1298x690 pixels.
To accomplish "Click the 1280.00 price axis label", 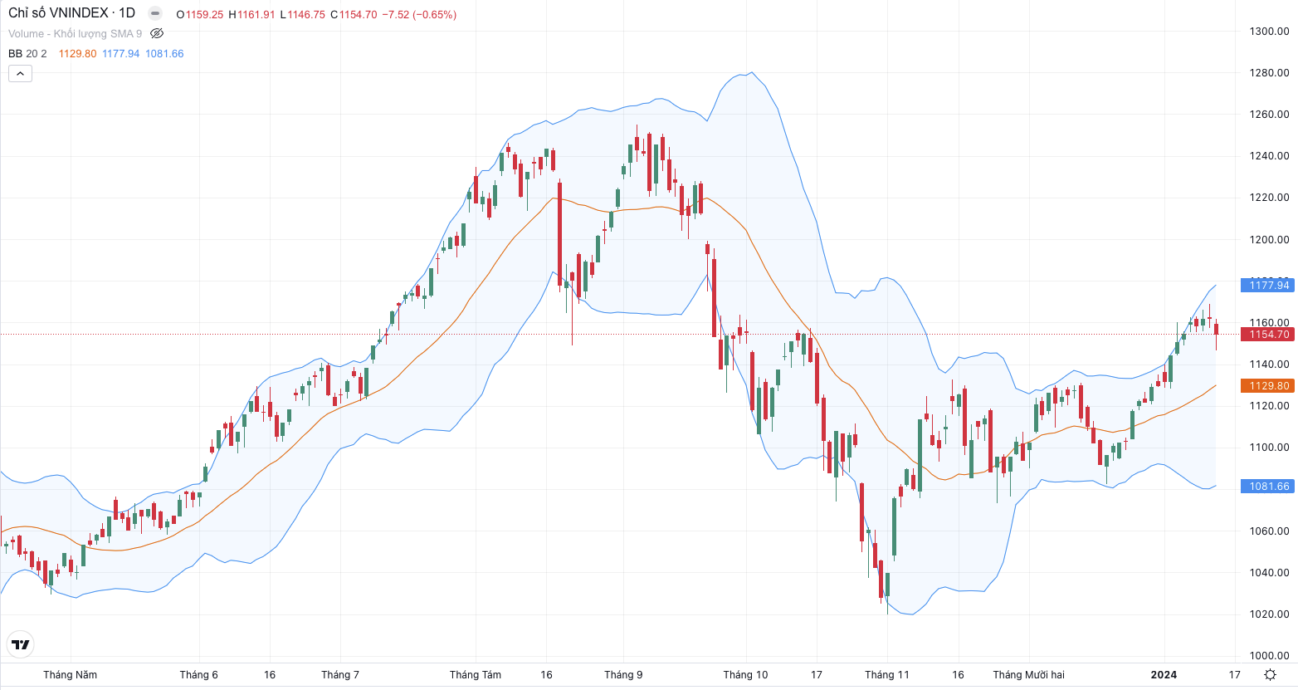I will [1269, 73].
